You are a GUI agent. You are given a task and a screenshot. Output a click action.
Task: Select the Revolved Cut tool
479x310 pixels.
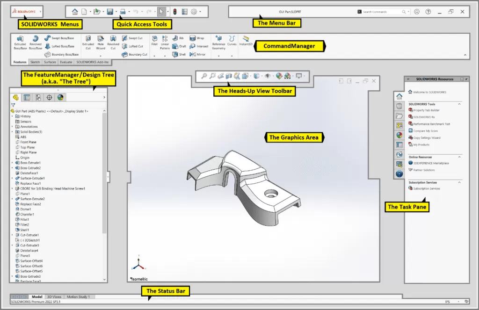113,43
